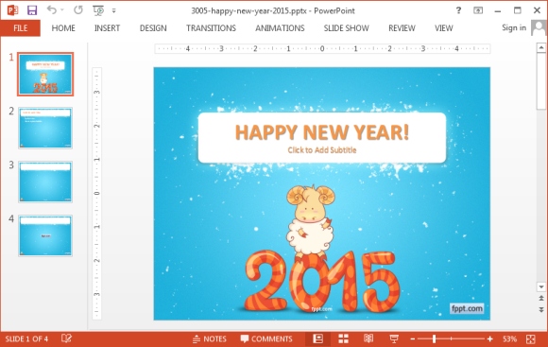Go to next slide double-arrow button
This screenshot has width=548, height=347.
click(541, 309)
